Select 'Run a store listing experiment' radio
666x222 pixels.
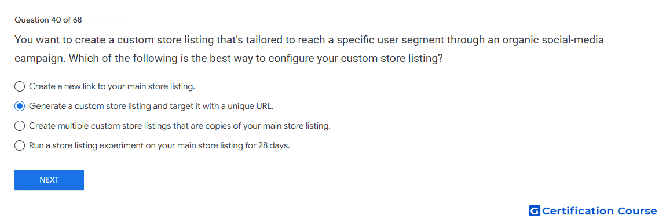point(20,146)
